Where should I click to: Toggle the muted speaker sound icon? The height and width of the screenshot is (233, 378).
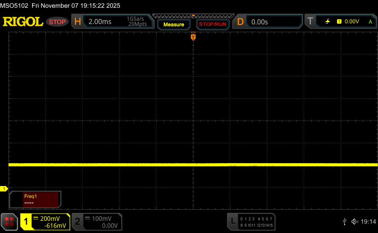point(354,222)
